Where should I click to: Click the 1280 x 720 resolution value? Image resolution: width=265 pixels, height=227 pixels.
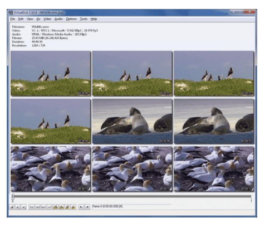pyautogui.click(x=38, y=45)
